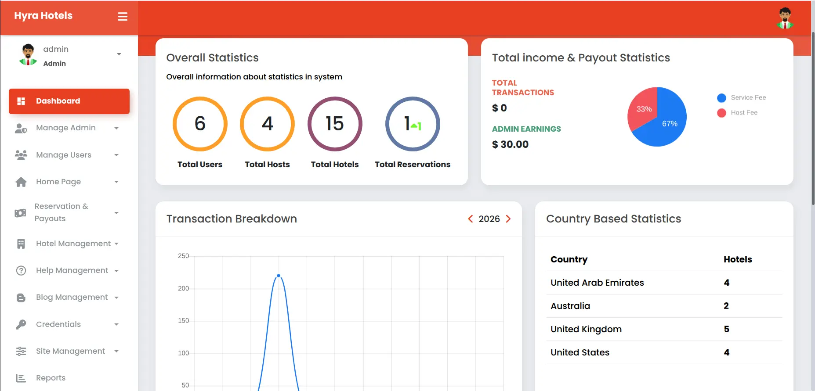Click the admin avatar in the sidebar
The height and width of the screenshot is (391, 815).
pos(28,54)
